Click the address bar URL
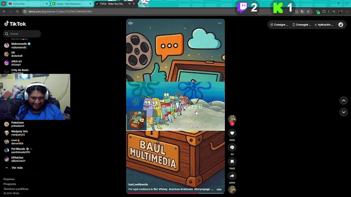 pos(60,11)
